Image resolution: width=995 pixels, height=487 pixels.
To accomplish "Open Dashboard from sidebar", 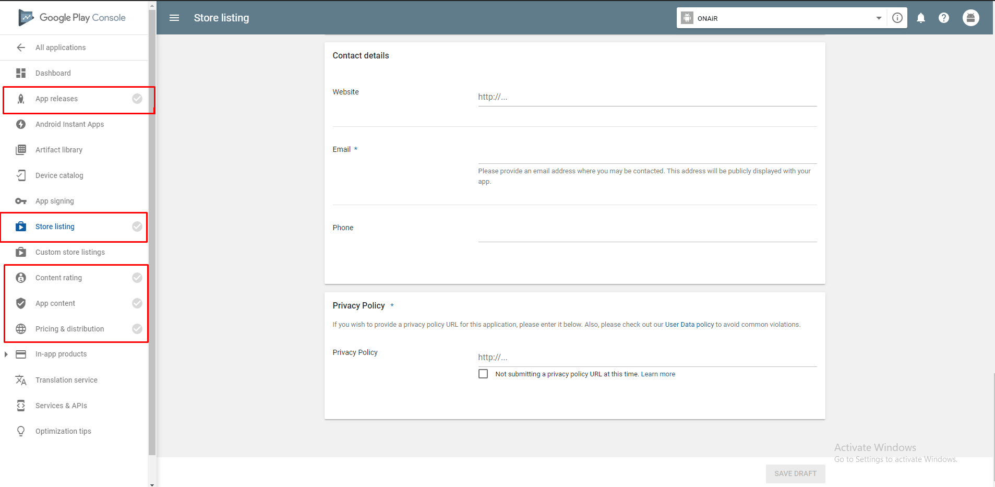I will (x=53, y=73).
